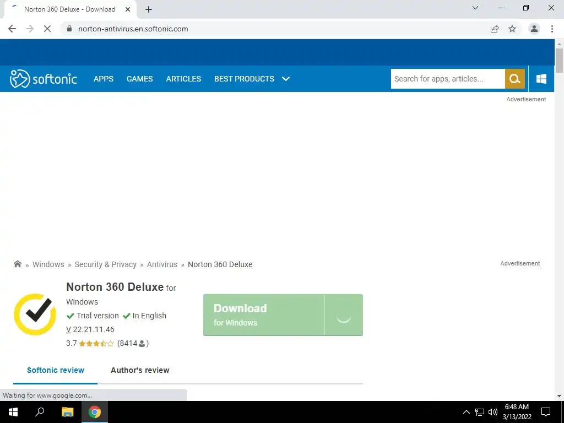The image size is (564, 423).
Task: Click the browser forward arrow
Action: coord(30,29)
